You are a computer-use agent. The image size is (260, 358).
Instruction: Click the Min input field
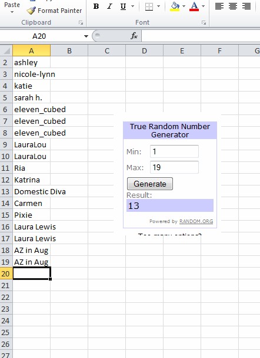(x=174, y=151)
